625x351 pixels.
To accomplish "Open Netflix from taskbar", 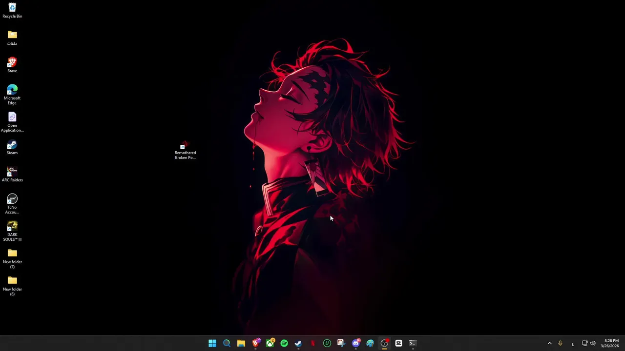I will click(x=312, y=343).
